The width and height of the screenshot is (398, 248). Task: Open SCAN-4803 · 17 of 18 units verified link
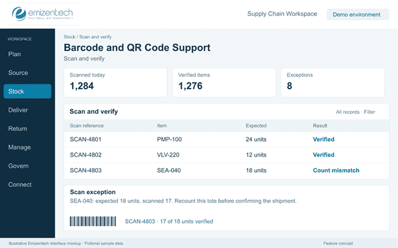[169, 221]
